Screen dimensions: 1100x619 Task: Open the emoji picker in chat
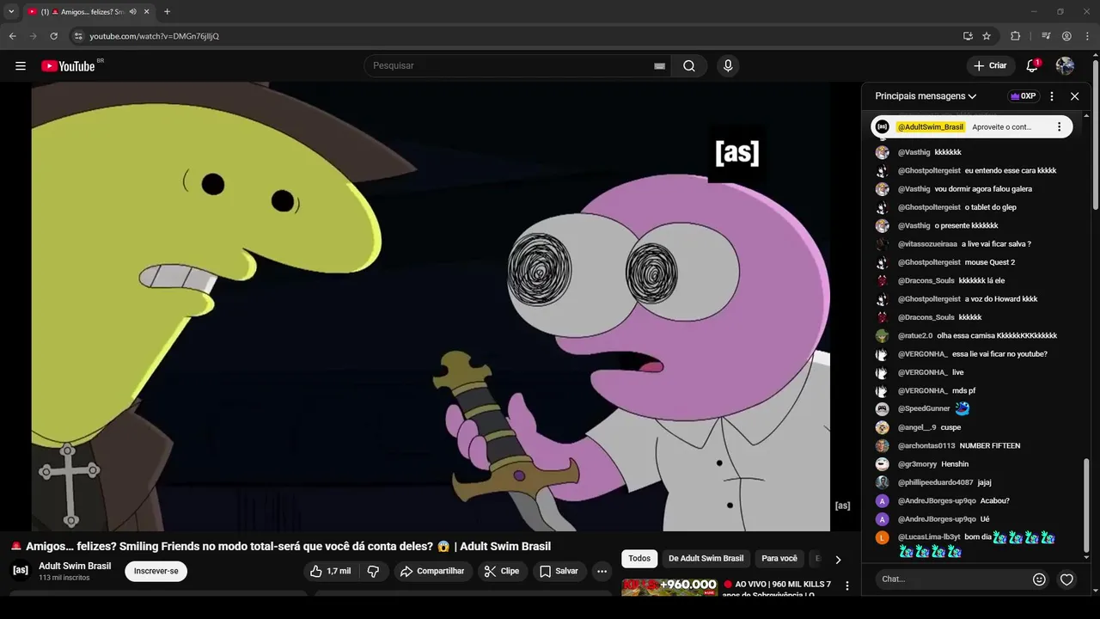pos(1039,579)
